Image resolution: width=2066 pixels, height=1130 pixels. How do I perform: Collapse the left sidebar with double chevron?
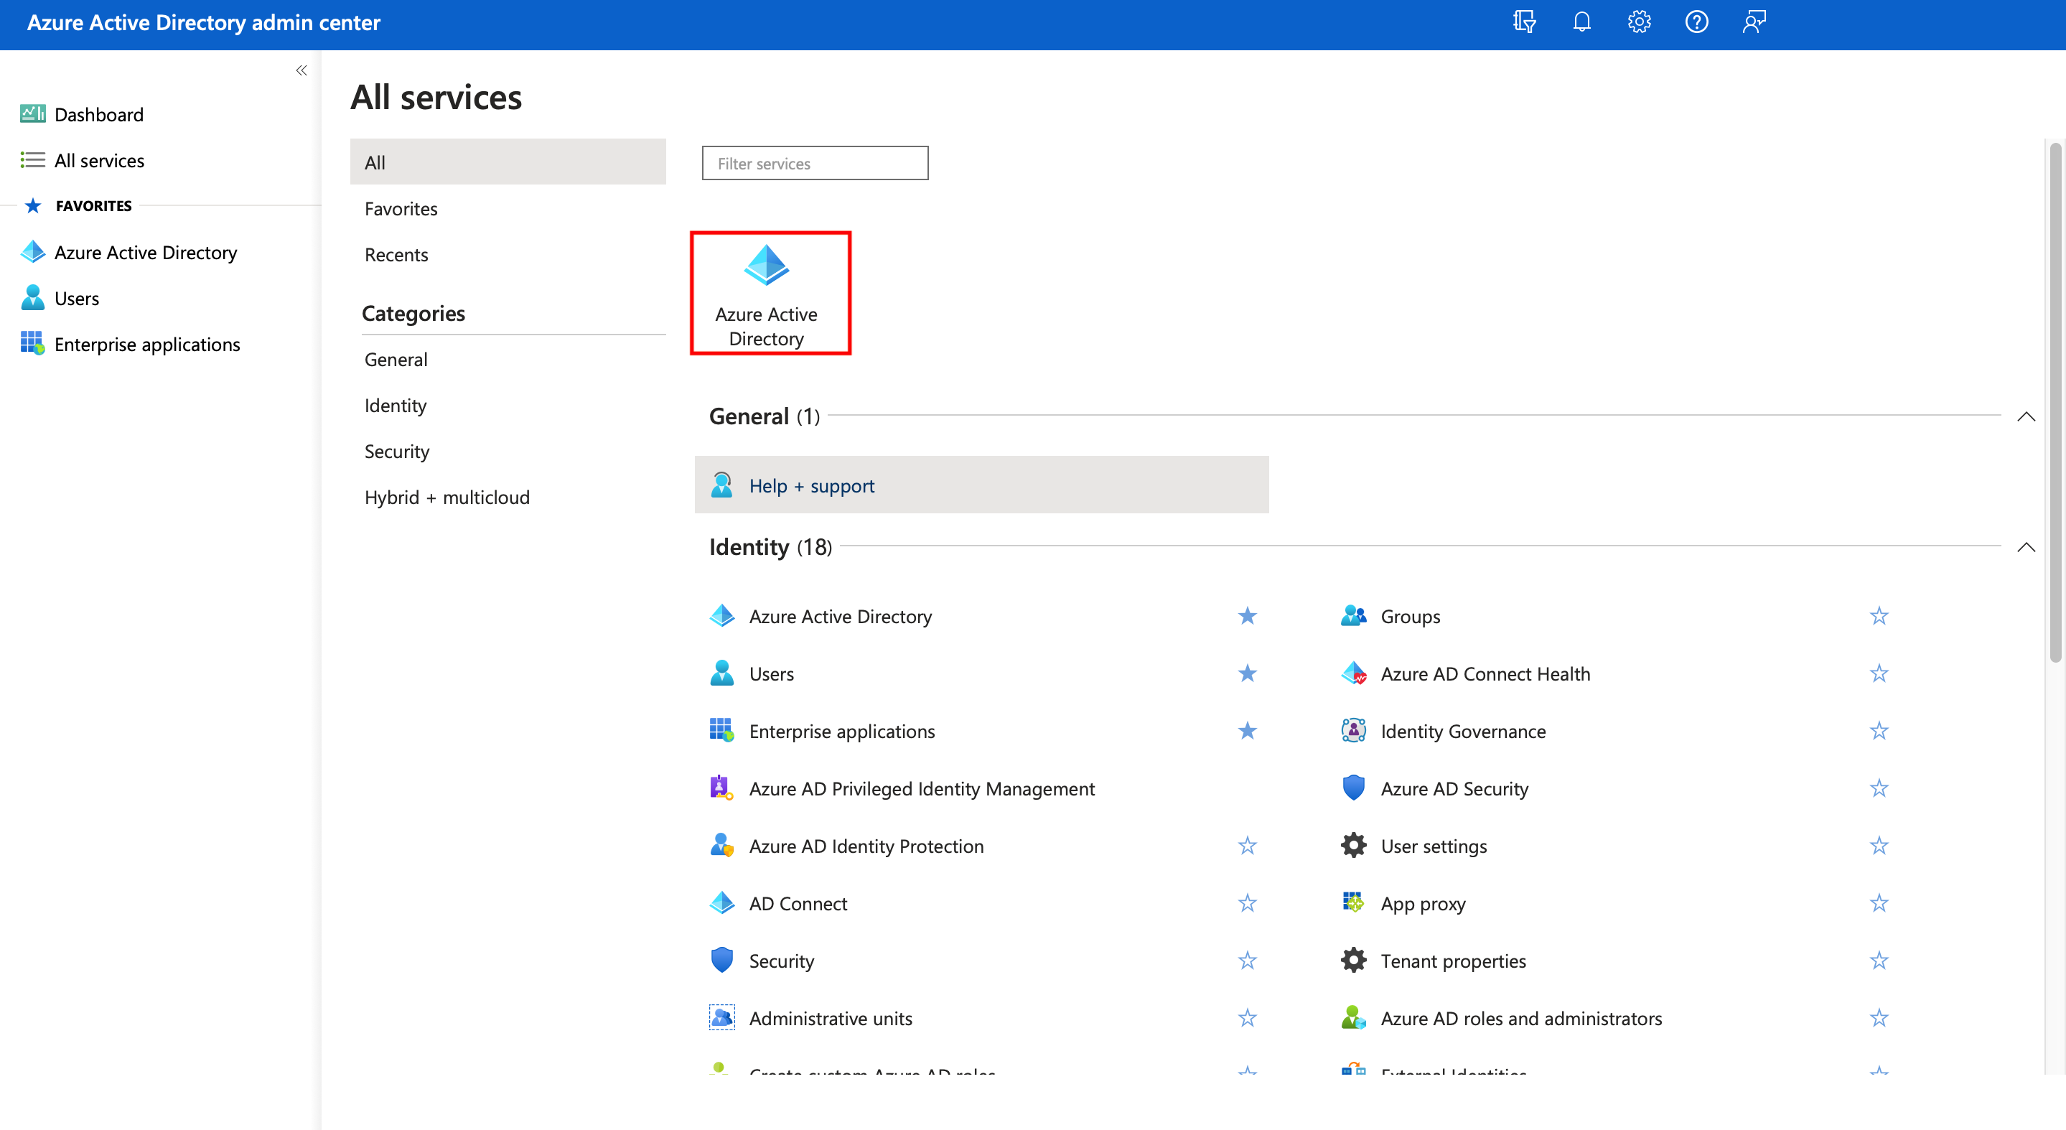click(302, 70)
